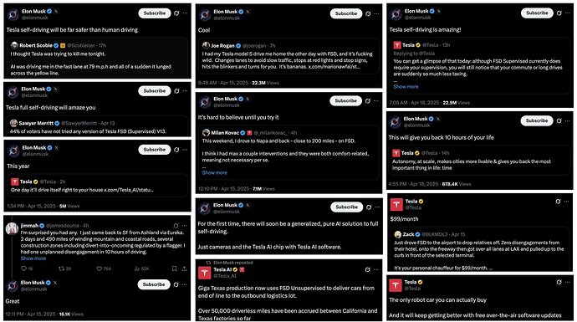577x322 pixels.
Task: Like jimmah's tweet with the heart icon
Action: click(x=99, y=268)
